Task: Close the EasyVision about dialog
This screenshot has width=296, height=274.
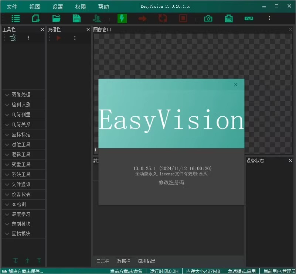Action: [236, 85]
